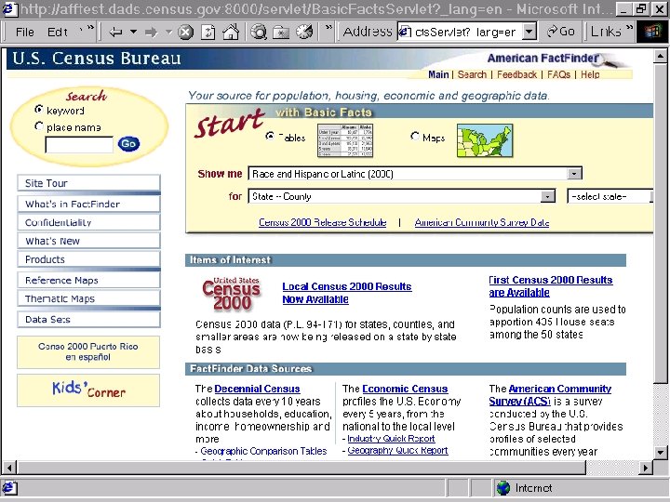Image resolution: width=670 pixels, height=502 pixels.
Task: Open the Forward button history dropdown arrow
Action: coord(168,32)
